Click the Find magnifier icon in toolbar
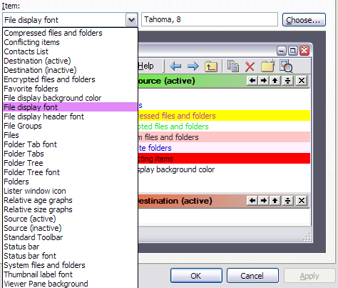 286,66
